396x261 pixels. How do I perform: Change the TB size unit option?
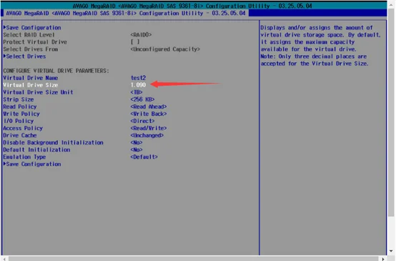point(137,92)
